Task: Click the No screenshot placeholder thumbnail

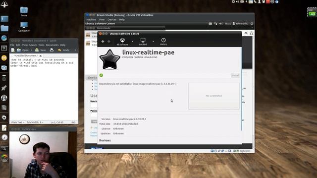Action: [x=214, y=96]
